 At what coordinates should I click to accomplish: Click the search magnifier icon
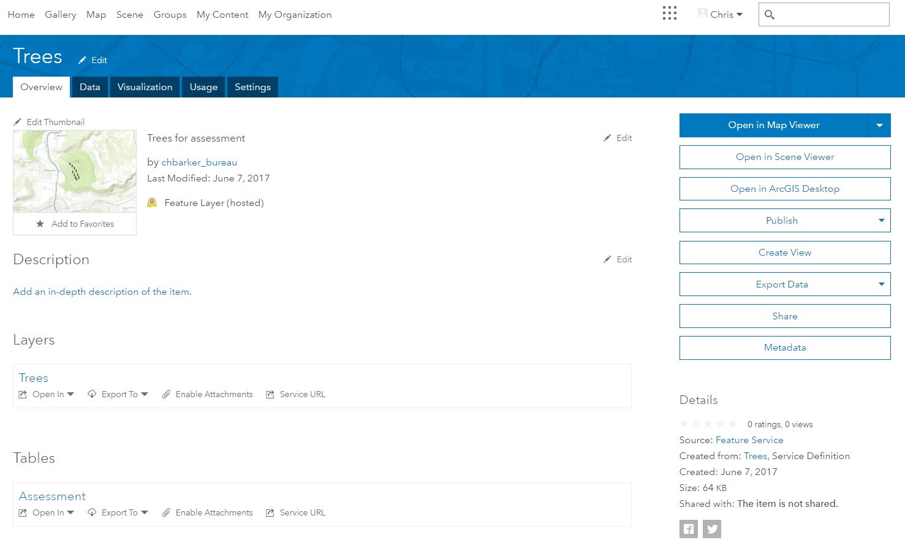pos(770,15)
